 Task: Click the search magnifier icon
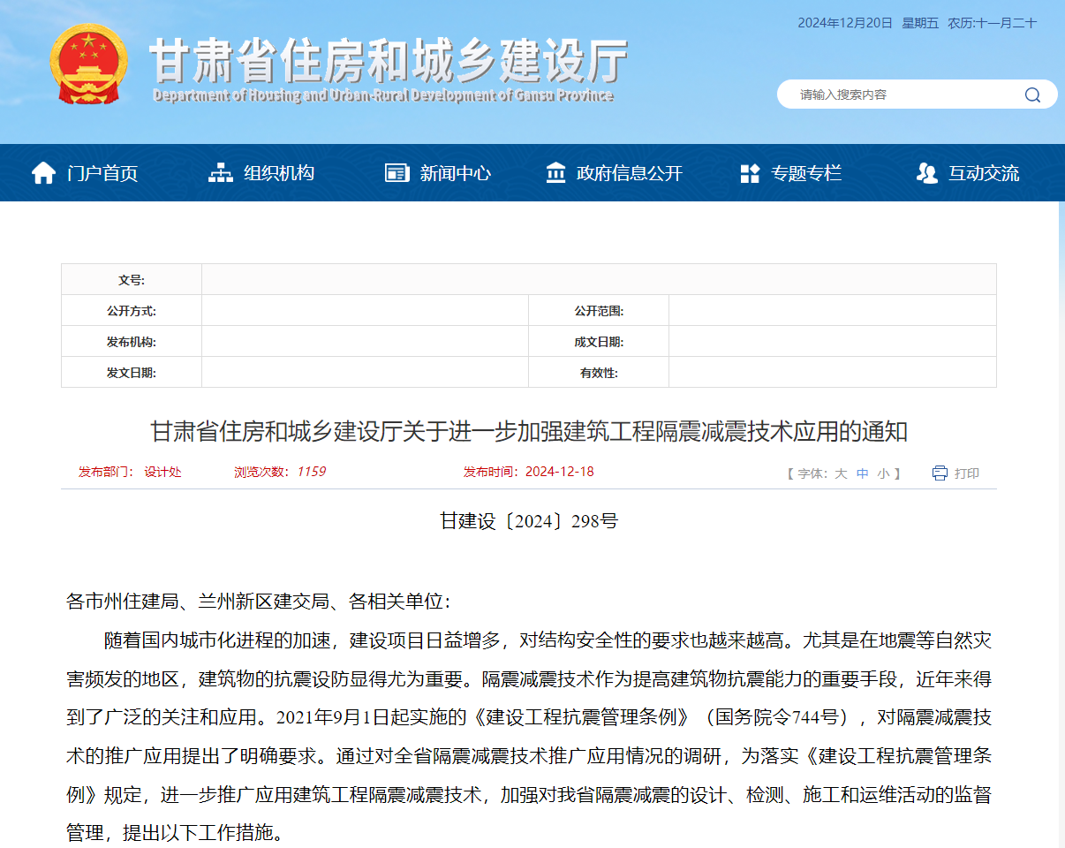pyautogui.click(x=1032, y=95)
